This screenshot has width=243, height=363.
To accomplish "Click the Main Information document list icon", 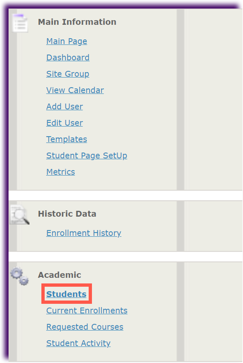I will (x=20, y=23).
